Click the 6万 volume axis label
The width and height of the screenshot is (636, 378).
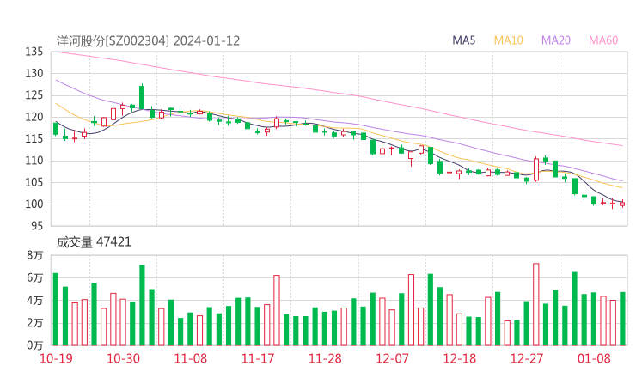pos(35,277)
